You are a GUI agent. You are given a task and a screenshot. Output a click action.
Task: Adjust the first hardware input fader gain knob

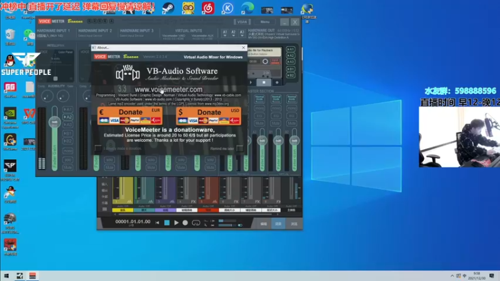point(54,122)
